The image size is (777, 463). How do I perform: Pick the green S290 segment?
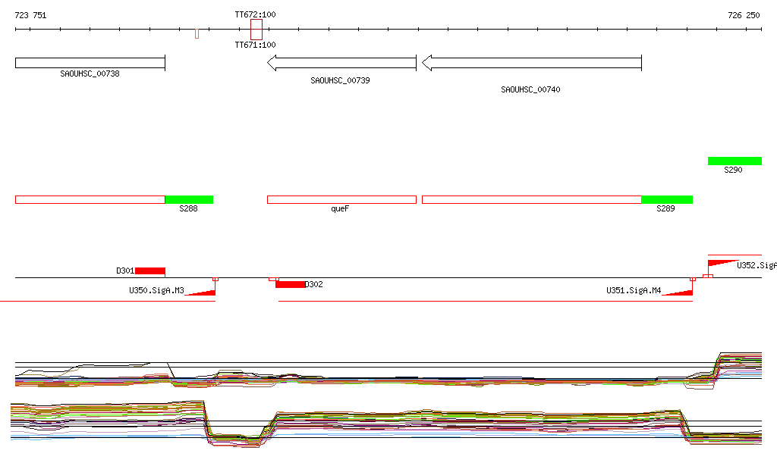coord(734,161)
